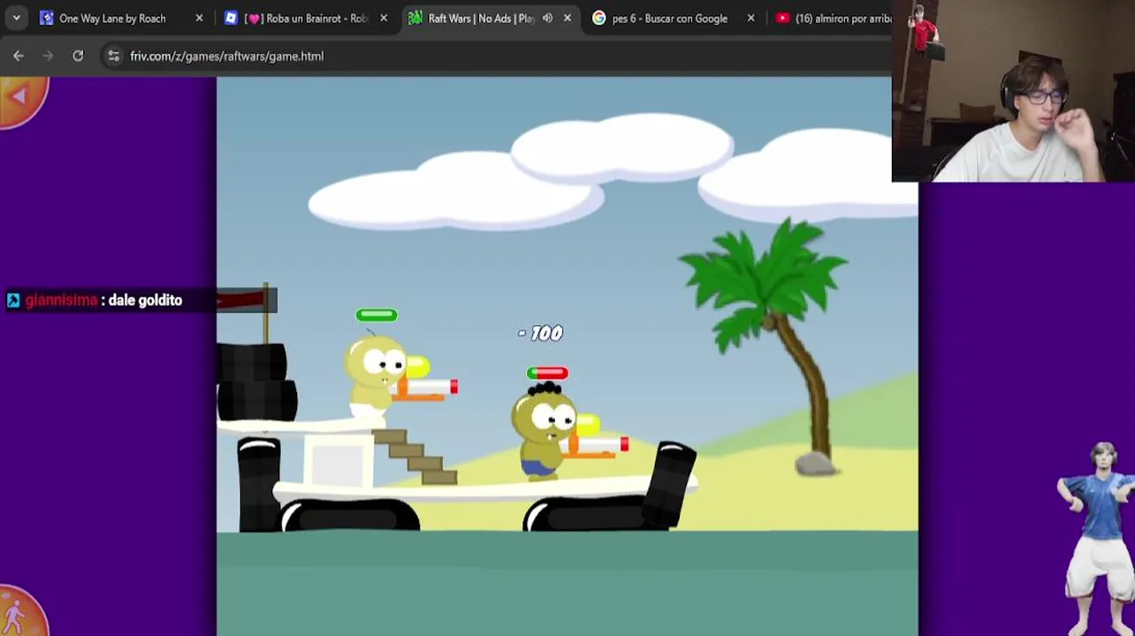Open the tab search dropdown arrow

[16, 18]
